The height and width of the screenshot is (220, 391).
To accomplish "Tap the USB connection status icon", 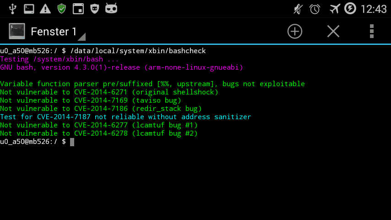I will tap(12, 9).
